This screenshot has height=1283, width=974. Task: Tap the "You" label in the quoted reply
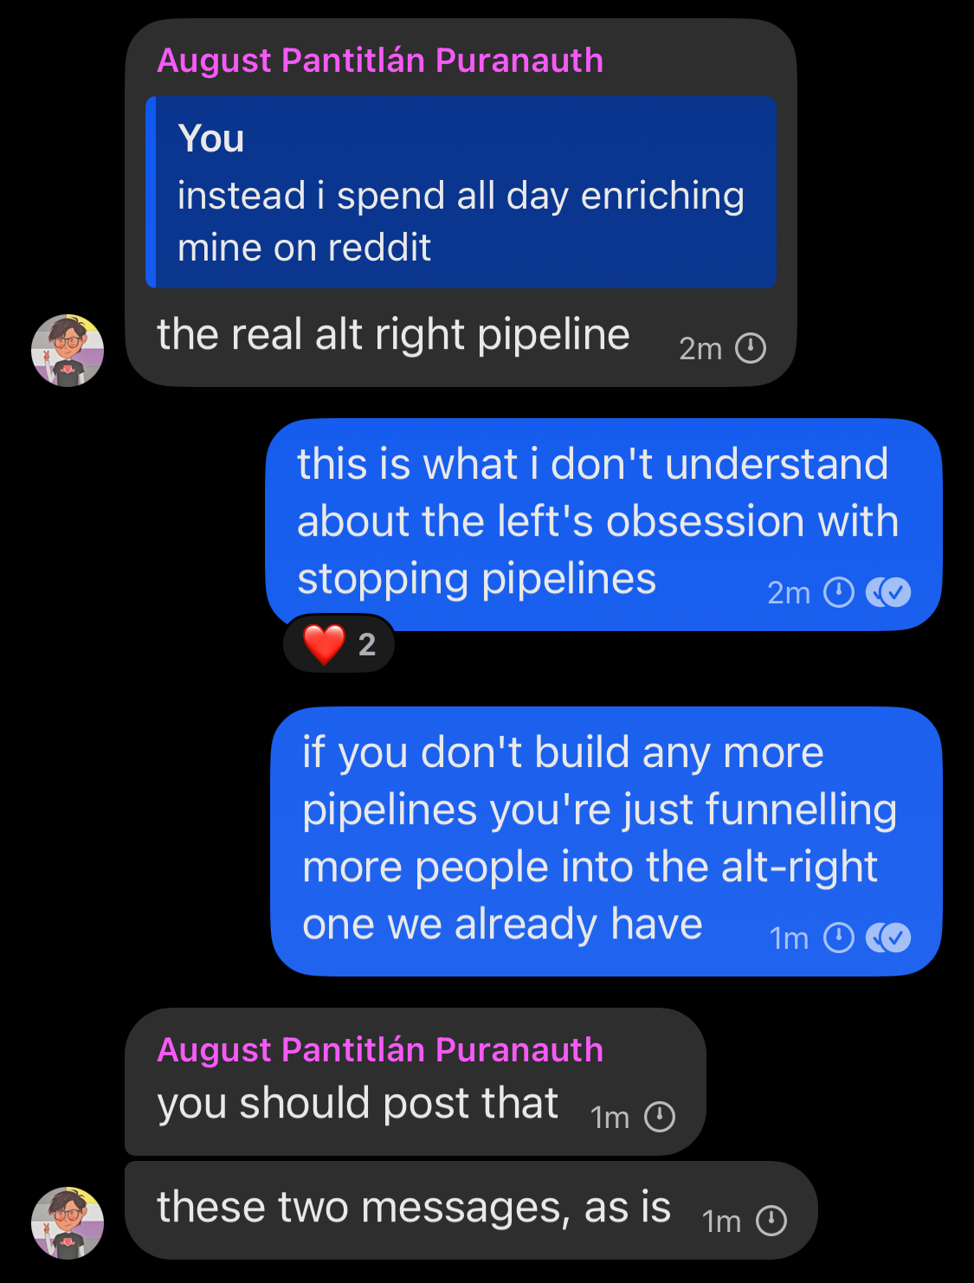pyautogui.click(x=211, y=139)
